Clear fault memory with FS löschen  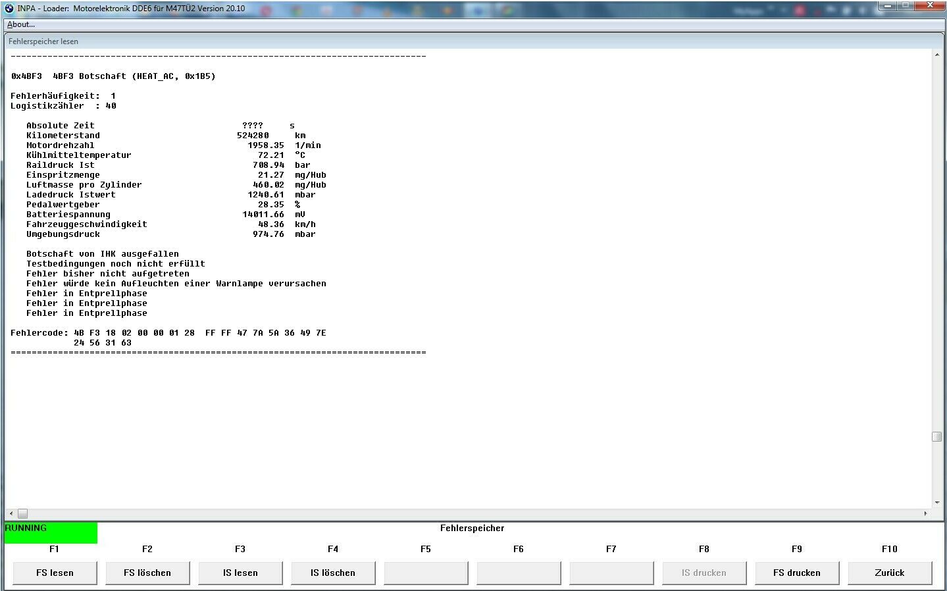[x=147, y=573]
